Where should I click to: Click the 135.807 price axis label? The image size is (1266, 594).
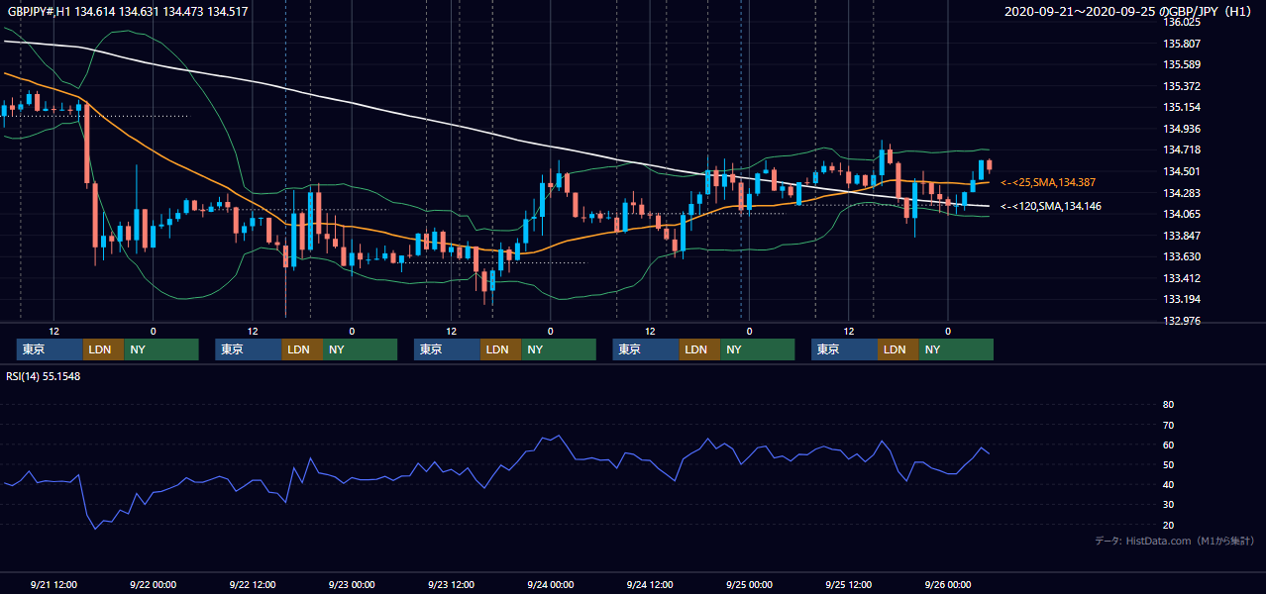[1184, 44]
